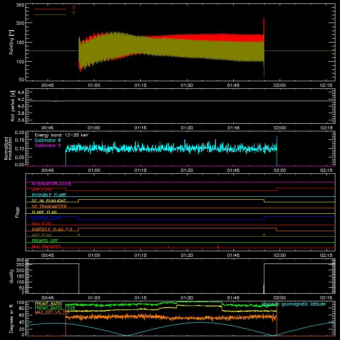Click the 01:15 label under Pointing plot
The image size is (340, 340).
(140, 85)
